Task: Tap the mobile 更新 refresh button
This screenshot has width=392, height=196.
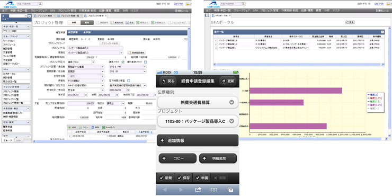Action: (x=227, y=81)
